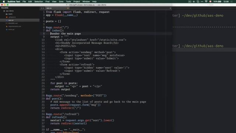Click the nexturl = request.args.get line
Screen dimensions: 236x133
click(x=82, y=120)
